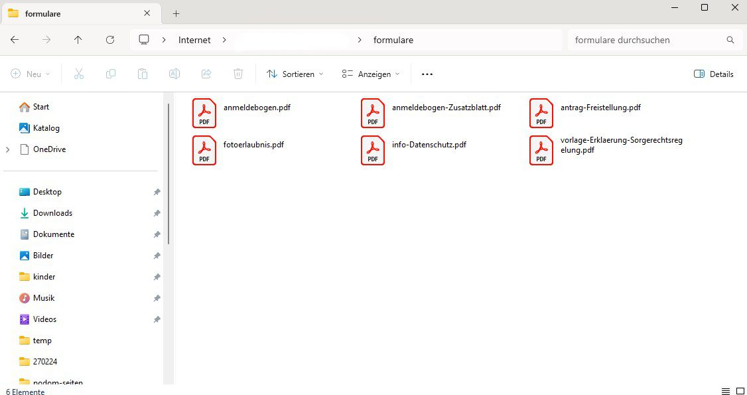Viewport: 747px width, 395px height.
Task: Click the navigation pane scrollbar
Action: pos(169,175)
